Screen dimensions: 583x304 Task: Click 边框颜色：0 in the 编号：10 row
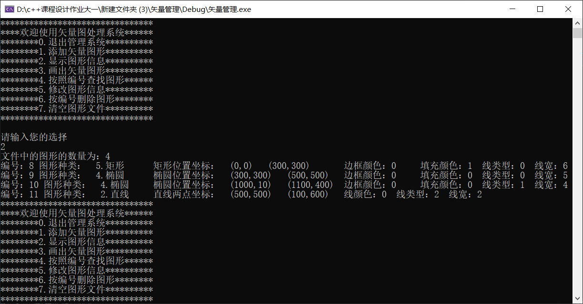[x=370, y=185]
